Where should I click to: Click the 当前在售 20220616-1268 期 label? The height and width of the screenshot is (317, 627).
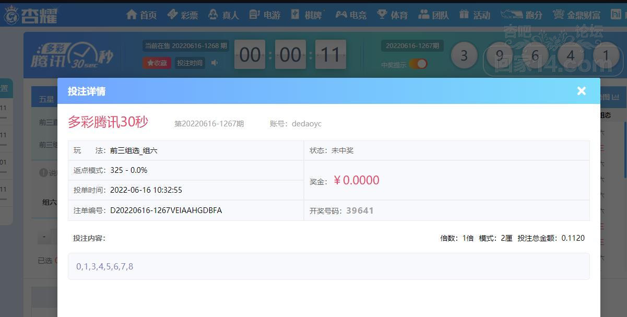pyautogui.click(x=186, y=46)
